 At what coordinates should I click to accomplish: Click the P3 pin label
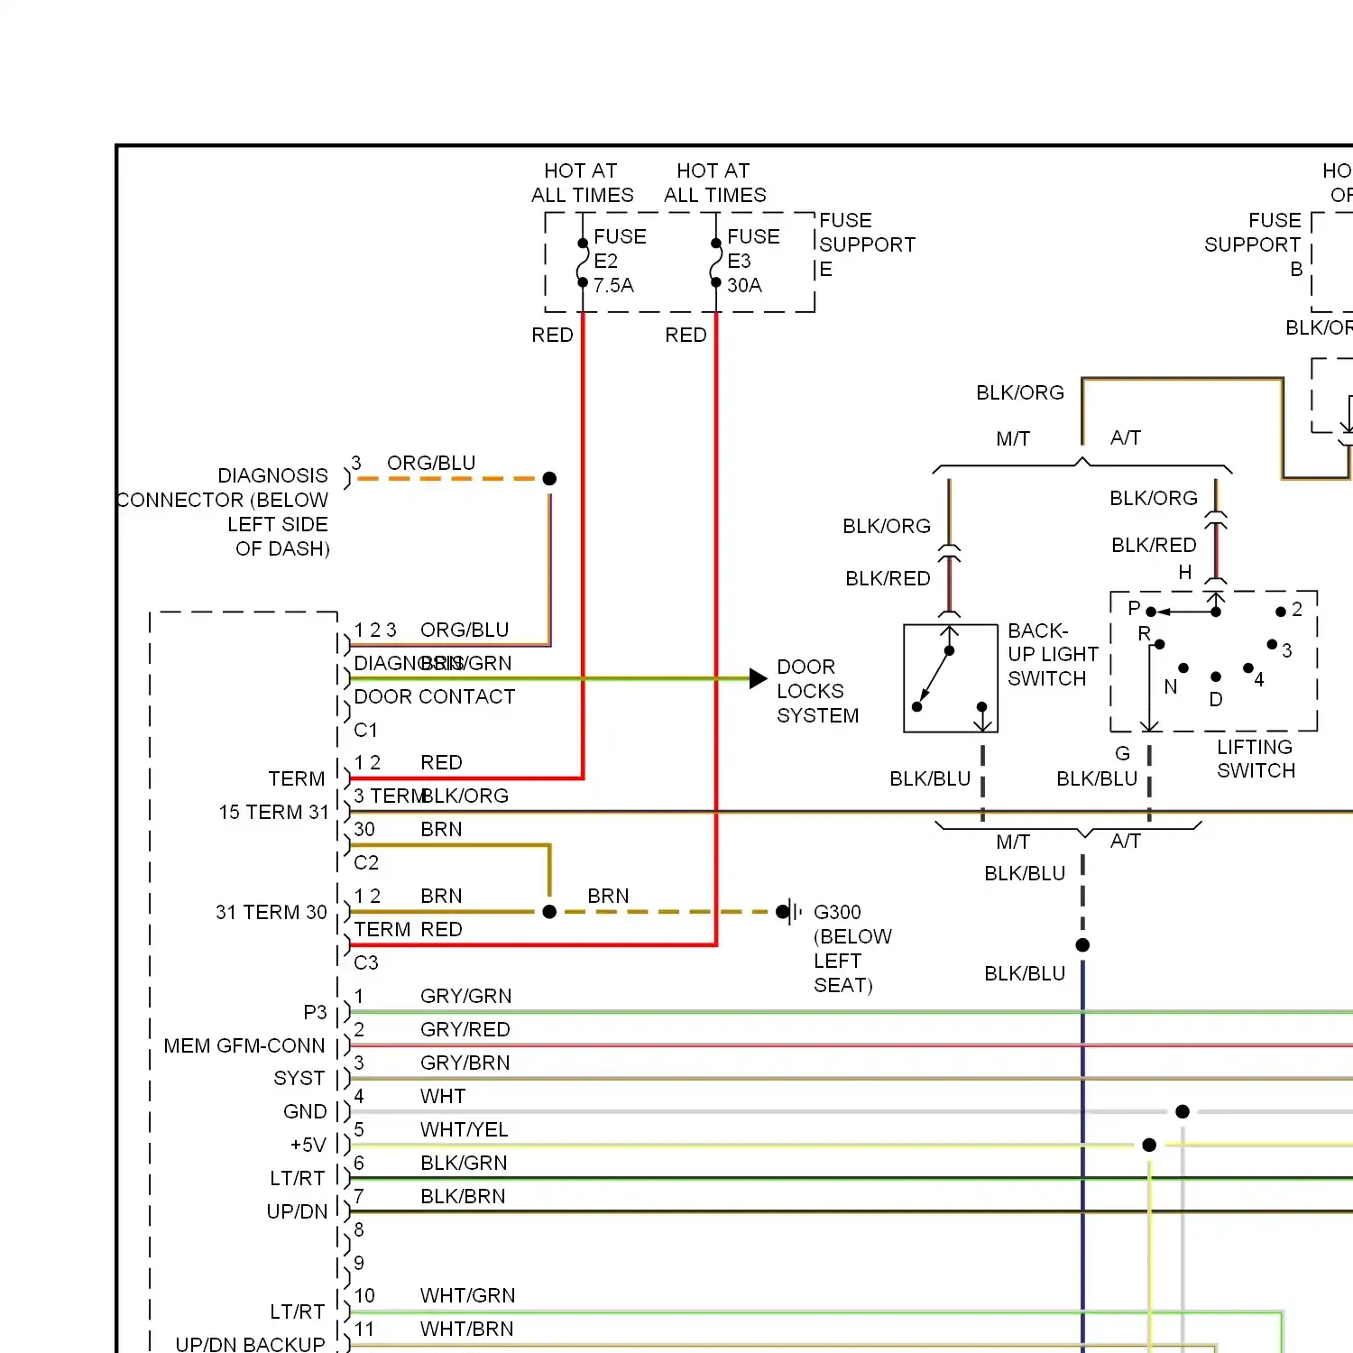(x=315, y=1012)
